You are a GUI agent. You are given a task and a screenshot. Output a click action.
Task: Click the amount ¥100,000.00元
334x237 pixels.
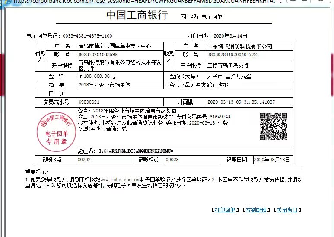coord(96,76)
